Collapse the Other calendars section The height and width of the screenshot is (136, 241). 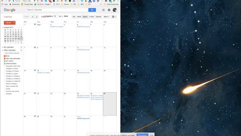tap(3, 50)
